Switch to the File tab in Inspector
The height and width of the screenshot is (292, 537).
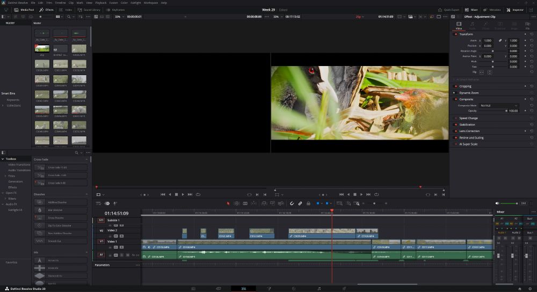click(x=527, y=25)
